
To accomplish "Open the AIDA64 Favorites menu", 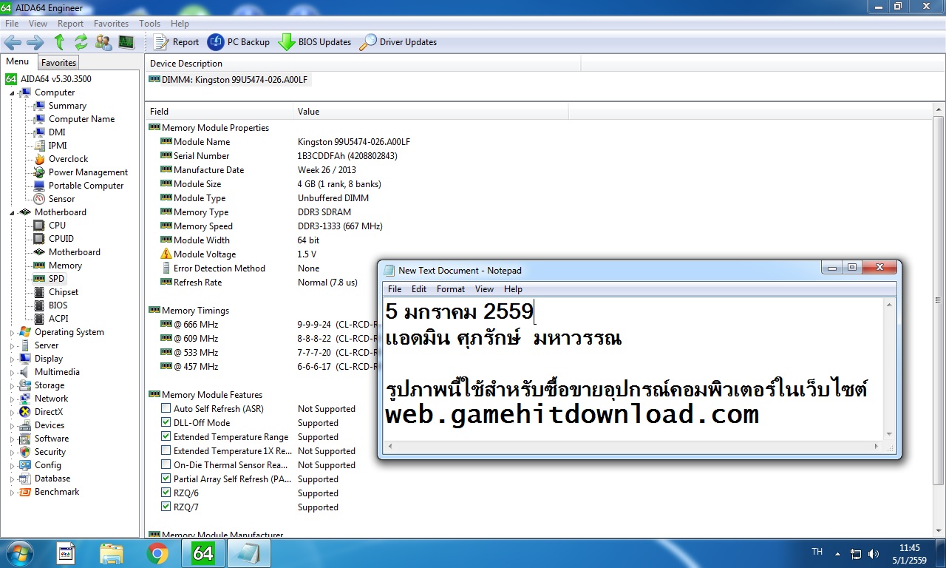I will [x=111, y=24].
